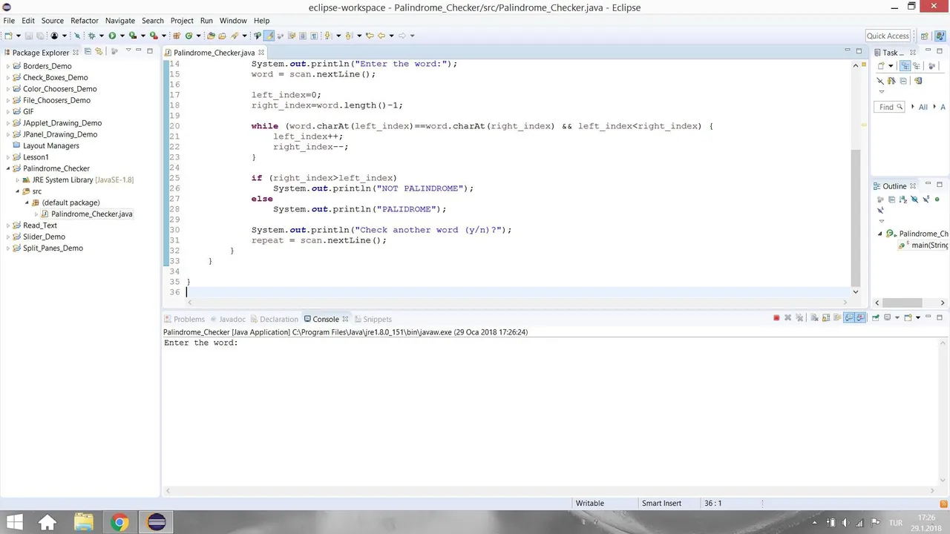950x534 pixels.
Task: Close the Palindrome_Checker.java editor tab
Action: coord(261,53)
